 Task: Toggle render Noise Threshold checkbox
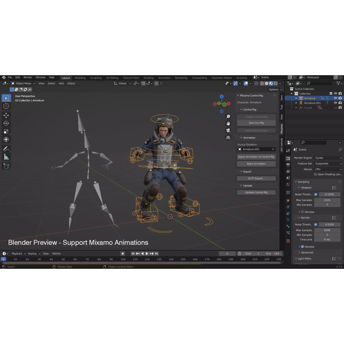coord(316,225)
